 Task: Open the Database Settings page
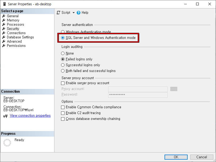[x=20, y=37]
